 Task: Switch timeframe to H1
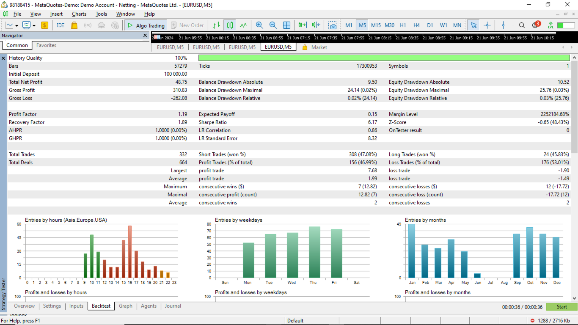click(x=403, y=25)
